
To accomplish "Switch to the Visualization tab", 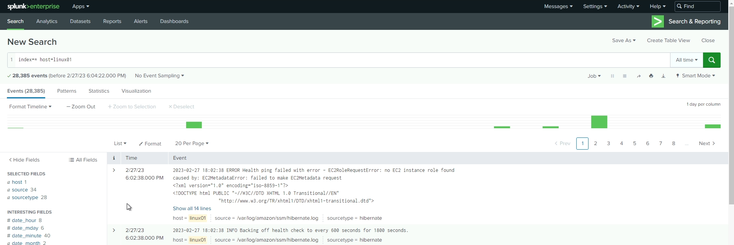I will (136, 91).
